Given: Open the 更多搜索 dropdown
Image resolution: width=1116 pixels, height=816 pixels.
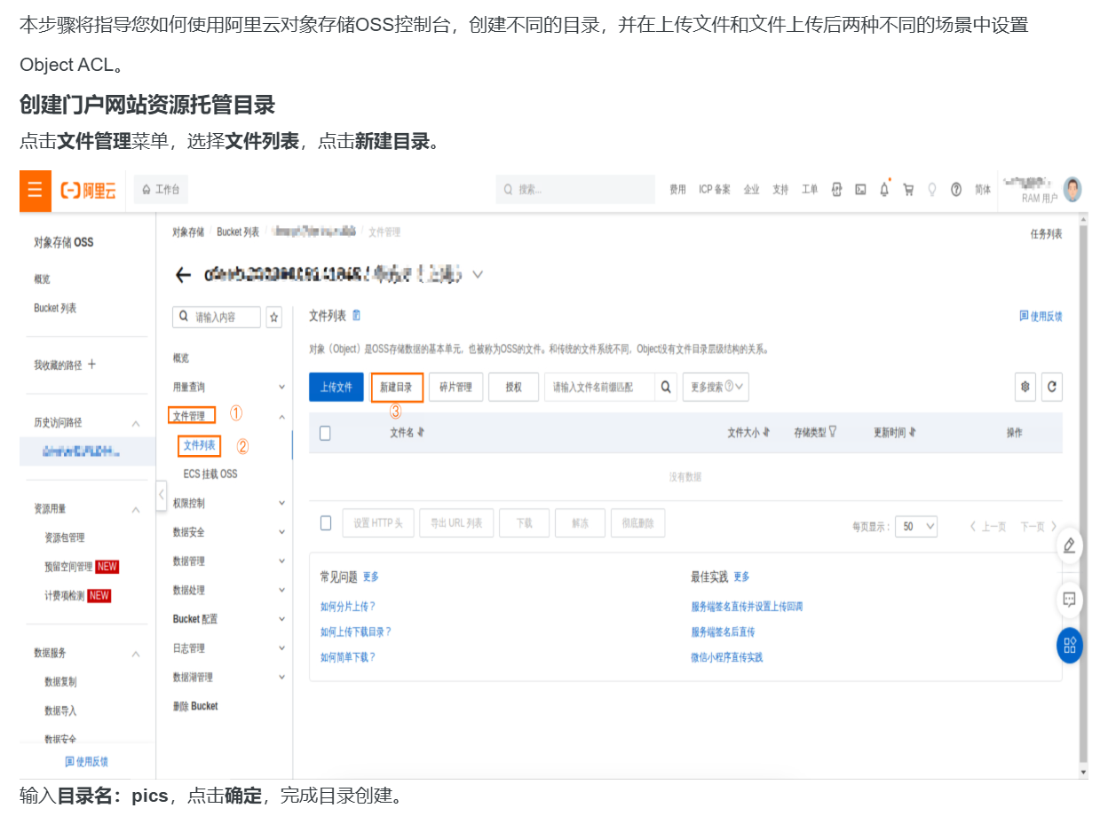Looking at the screenshot, I should (716, 387).
